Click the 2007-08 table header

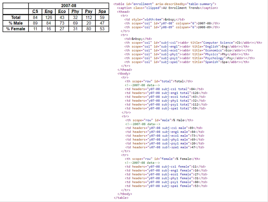(69, 6)
